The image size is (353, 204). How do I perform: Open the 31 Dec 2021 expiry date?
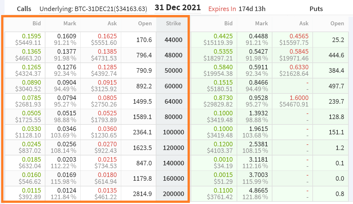[178, 8]
